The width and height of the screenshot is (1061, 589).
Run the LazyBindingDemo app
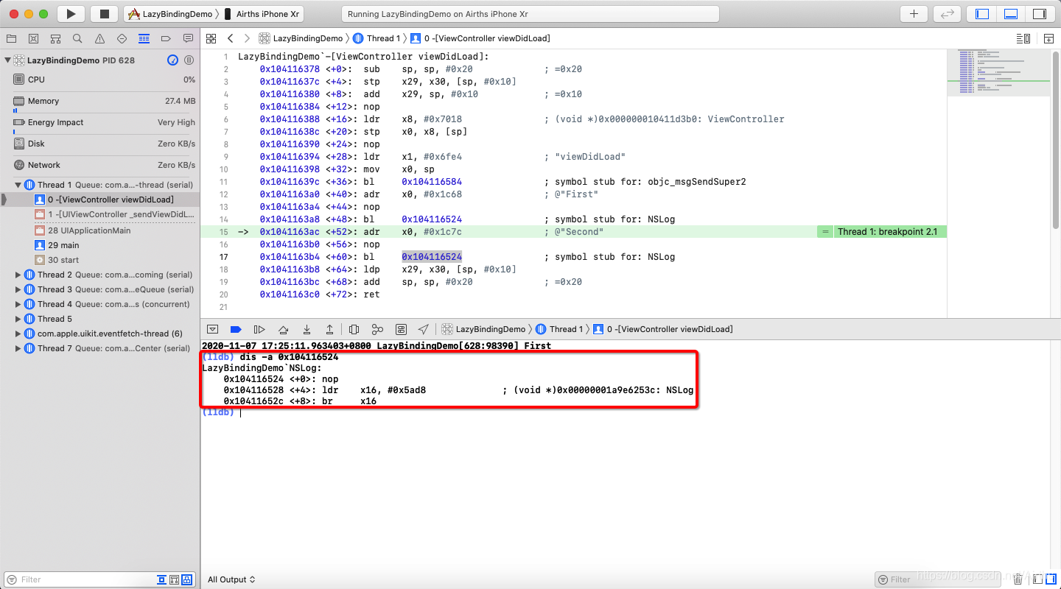pos(71,14)
